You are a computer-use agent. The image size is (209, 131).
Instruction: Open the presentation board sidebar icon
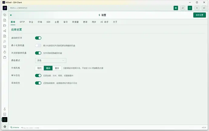(x=5, y=47)
